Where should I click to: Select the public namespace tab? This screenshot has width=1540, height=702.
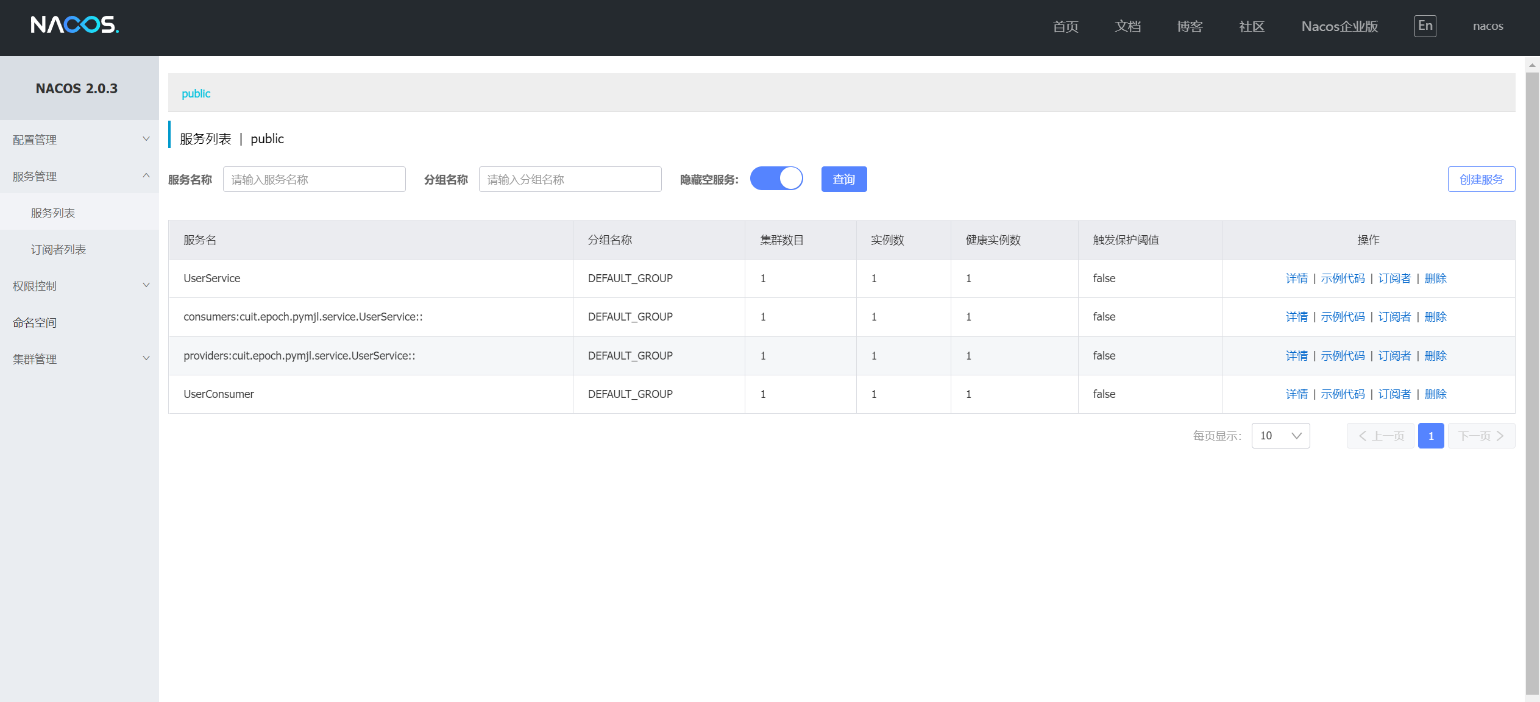coord(196,93)
